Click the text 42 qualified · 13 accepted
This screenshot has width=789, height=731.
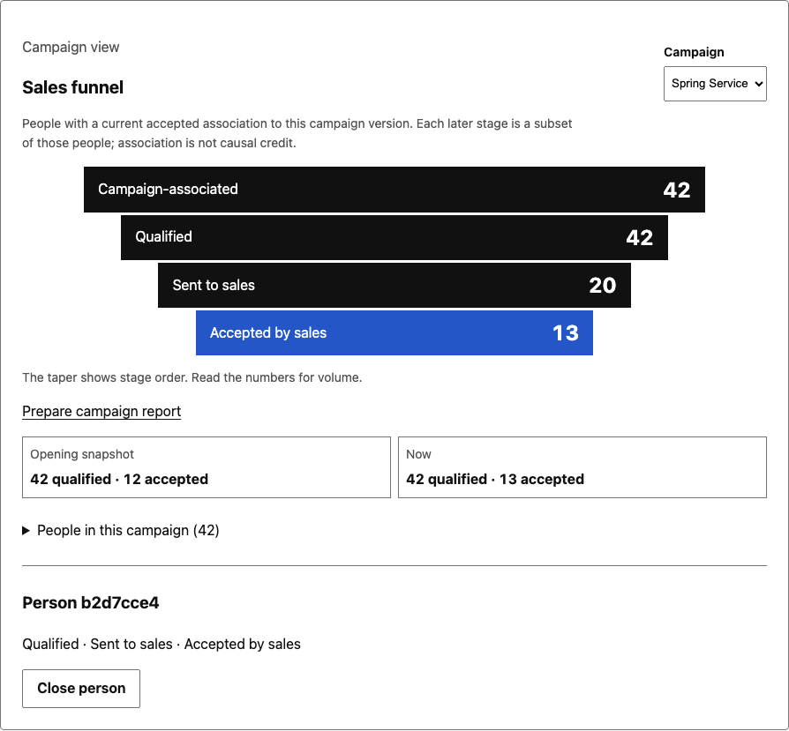tap(495, 479)
